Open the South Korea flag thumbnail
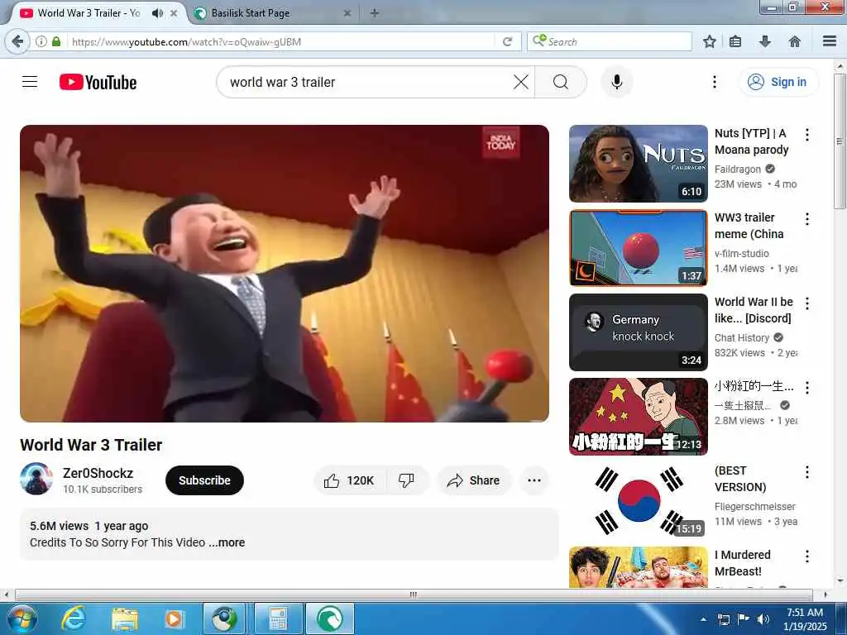 [x=639, y=500]
